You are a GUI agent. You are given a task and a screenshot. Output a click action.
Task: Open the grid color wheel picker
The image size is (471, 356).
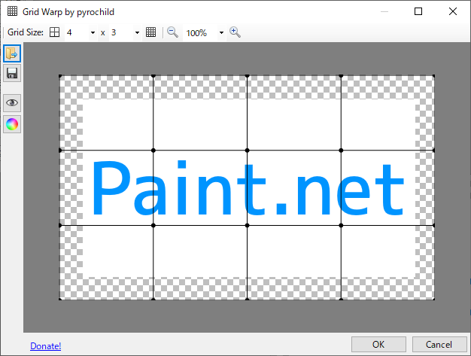click(x=12, y=124)
